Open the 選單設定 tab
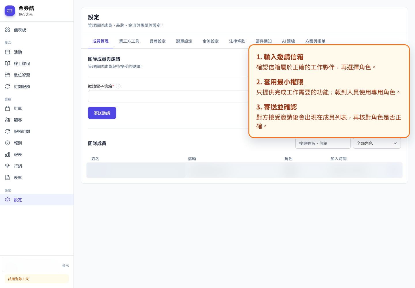Image resolution: width=415 pixels, height=288 pixels. coord(184,41)
